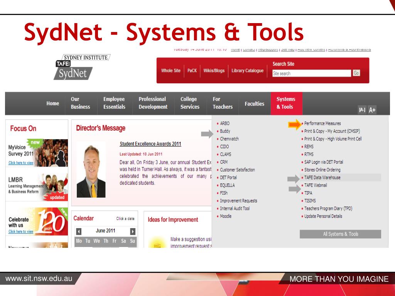Open TAFE Webmail link
Image resolution: width=395 pixels, height=296 pixels.
[316, 185]
